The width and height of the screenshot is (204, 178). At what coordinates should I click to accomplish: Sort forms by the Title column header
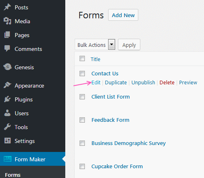95,59
